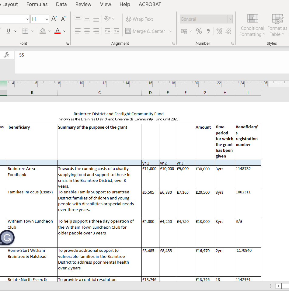
Task: Switch to the Data ribbon tab
Action: 61,4
